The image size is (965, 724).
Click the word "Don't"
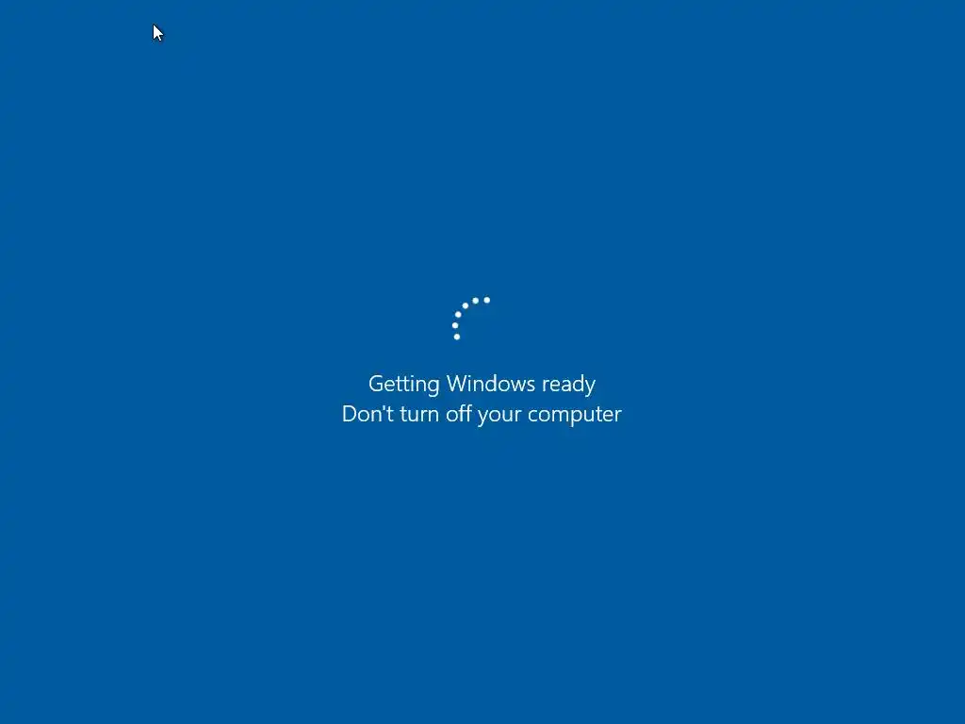tap(368, 414)
